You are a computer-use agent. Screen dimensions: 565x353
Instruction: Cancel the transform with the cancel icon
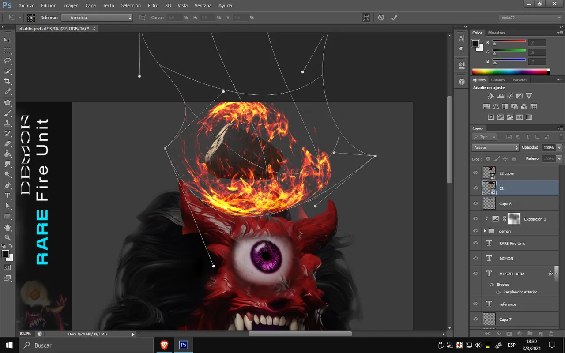point(381,18)
